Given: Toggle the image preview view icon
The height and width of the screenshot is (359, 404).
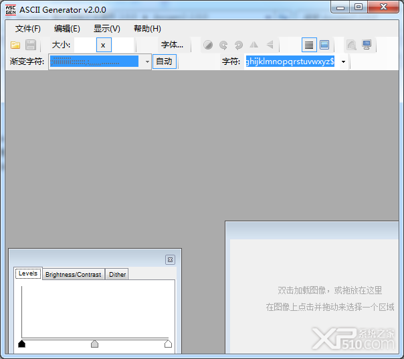Looking at the screenshot, I should pos(324,45).
